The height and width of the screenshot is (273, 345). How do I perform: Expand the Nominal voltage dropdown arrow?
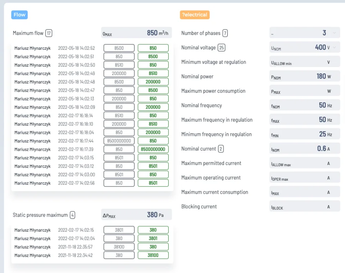(x=334, y=47)
